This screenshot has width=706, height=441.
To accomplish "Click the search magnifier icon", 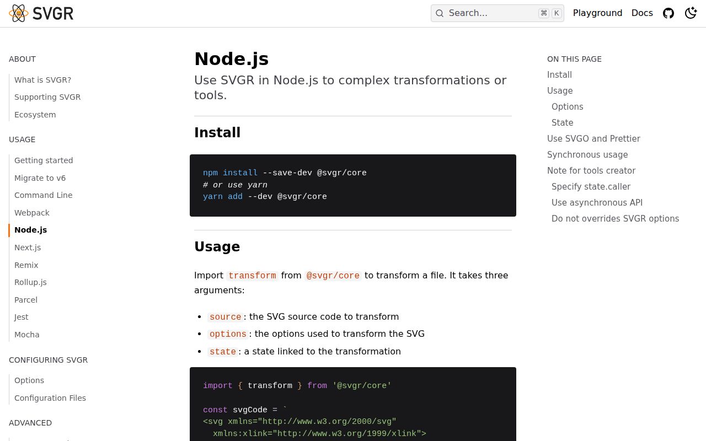I will pos(440,13).
